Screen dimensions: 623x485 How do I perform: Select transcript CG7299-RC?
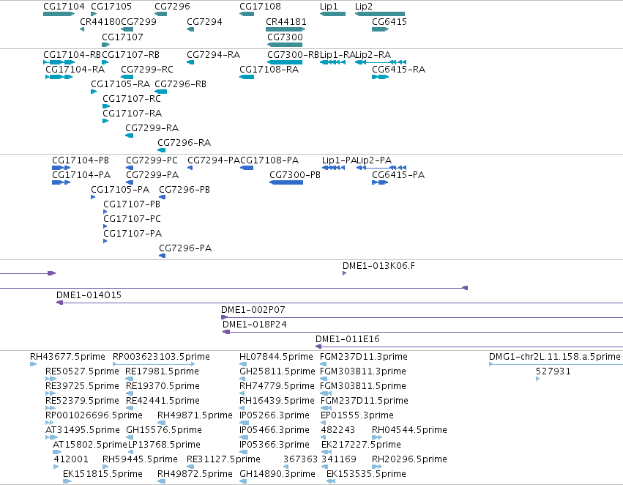point(127,77)
